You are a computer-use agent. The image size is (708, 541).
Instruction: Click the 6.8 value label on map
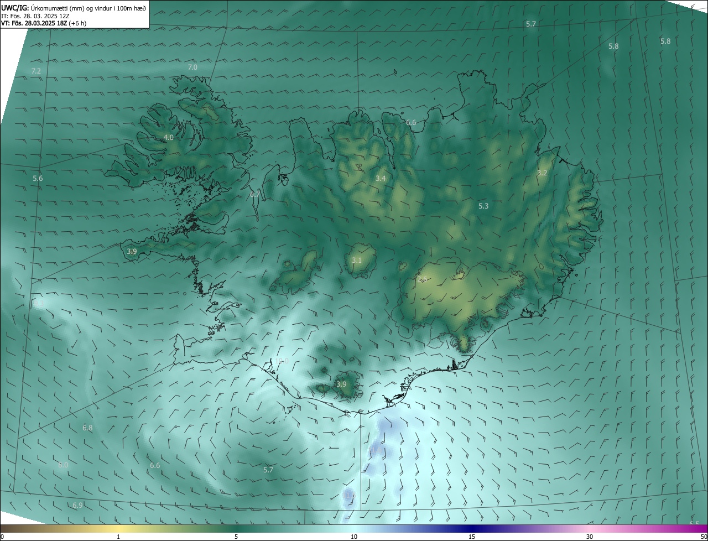[x=87, y=428]
